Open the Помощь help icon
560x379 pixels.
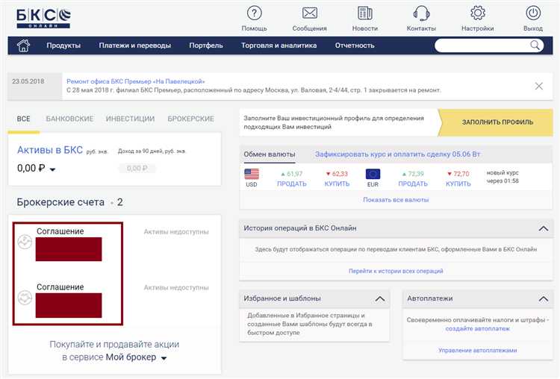(x=255, y=13)
